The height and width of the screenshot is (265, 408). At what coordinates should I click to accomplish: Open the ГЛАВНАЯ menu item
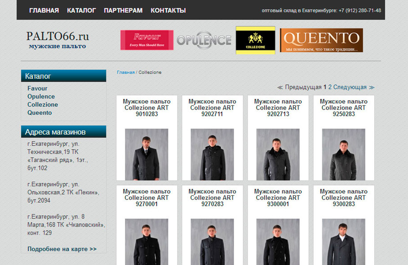(x=44, y=11)
